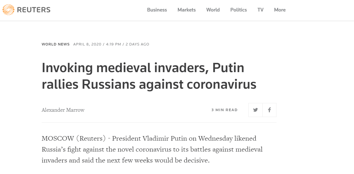Open the WORLD NEWS category link
The image size is (354, 174).
click(56, 44)
